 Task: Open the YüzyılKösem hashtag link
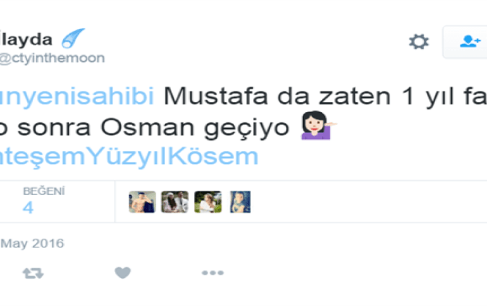[129, 156]
